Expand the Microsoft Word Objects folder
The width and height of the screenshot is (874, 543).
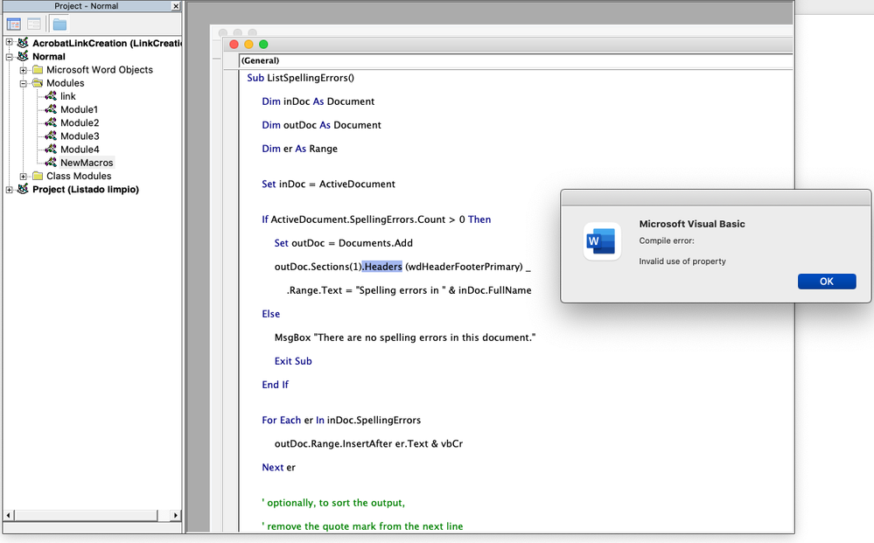[24, 70]
